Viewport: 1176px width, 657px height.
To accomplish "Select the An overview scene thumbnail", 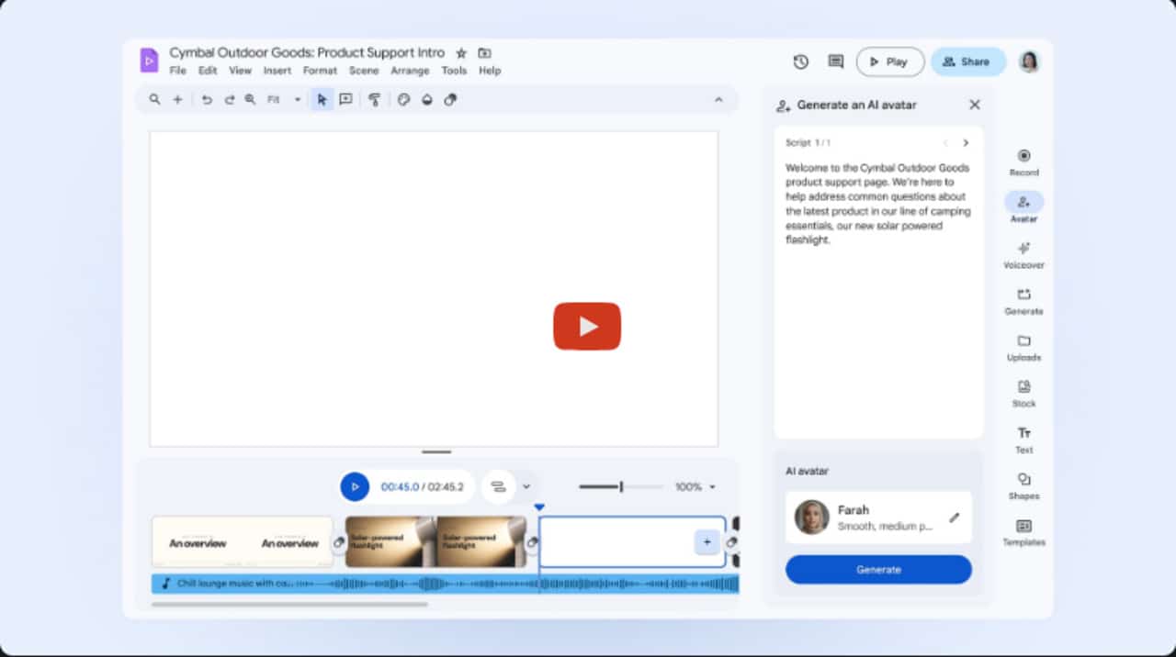I will pyautogui.click(x=243, y=541).
